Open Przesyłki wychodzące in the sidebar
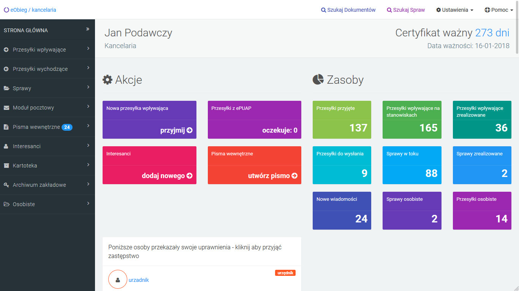 [x=40, y=69]
